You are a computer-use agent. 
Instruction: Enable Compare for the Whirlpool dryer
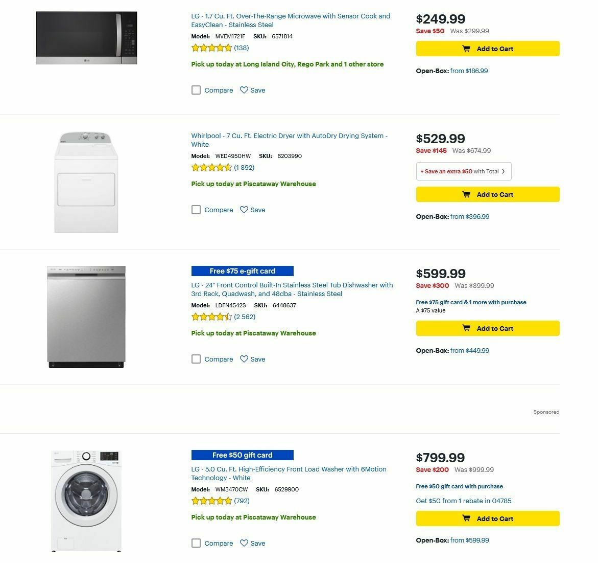[x=196, y=210]
